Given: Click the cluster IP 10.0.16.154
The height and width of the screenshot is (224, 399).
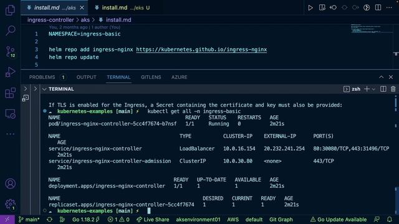Looking at the screenshot, I should pos(239,149).
